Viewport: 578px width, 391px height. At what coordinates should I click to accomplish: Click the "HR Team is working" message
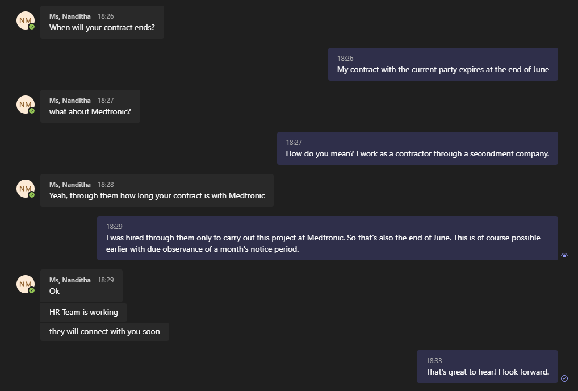click(83, 312)
